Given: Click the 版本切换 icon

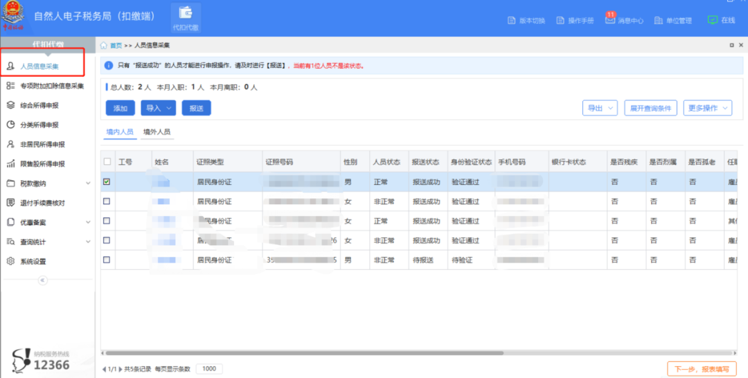Looking at the screenshot, I should 512,21.
